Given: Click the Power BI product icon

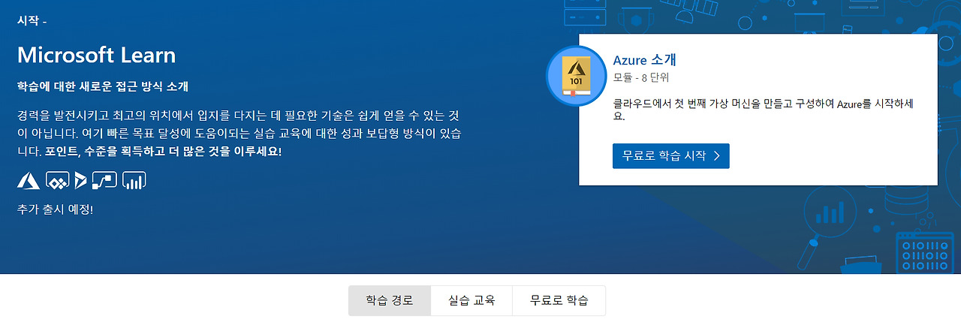Looking at the screenshot, I should [x=134, y=180].
